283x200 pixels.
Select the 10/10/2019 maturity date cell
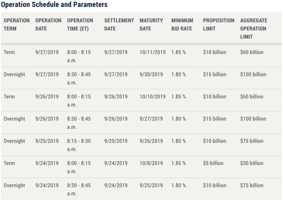[x=152, y=97]
